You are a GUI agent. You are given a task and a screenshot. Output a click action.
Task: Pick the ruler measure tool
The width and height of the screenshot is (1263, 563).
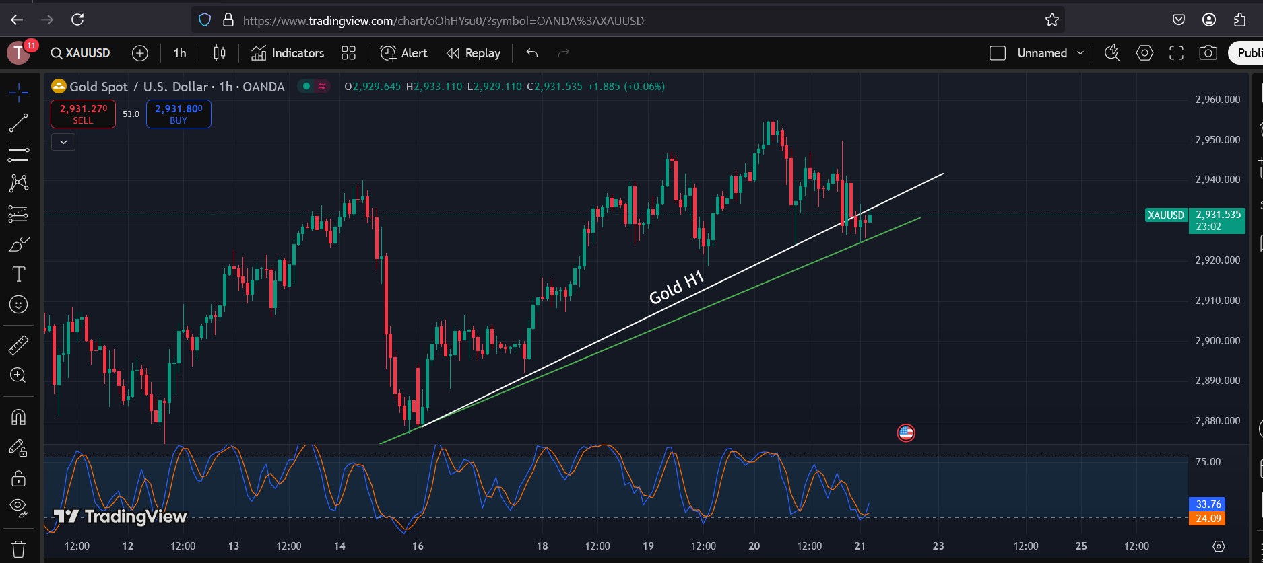pos(18,345)
